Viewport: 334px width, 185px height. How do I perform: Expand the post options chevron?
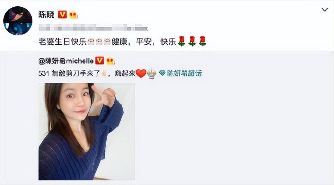click(325, 10)
